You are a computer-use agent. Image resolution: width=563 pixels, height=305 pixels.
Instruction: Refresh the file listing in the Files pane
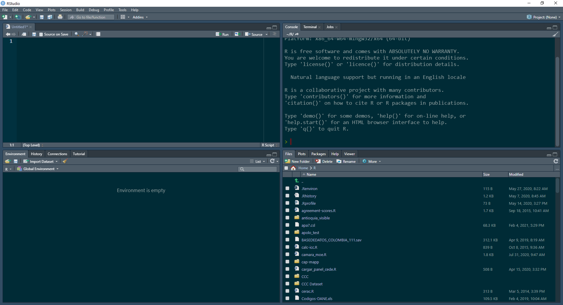(x=556, y=161)
